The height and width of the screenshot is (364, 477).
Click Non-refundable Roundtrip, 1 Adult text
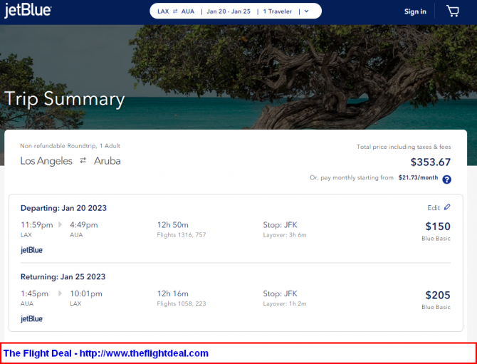click(x=70, y=146)
